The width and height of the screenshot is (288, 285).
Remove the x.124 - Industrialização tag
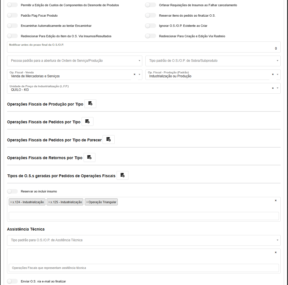(11, 202)
